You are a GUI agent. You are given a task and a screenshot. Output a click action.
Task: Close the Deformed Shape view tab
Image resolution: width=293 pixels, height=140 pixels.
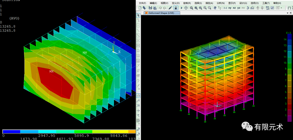pyautogui.click(x=291, y=13)
